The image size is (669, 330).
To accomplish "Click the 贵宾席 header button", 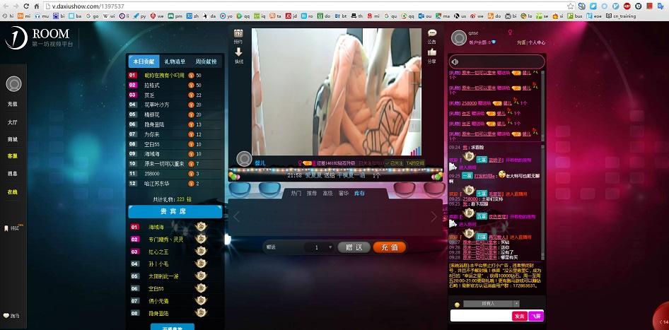I will point(175,211).
